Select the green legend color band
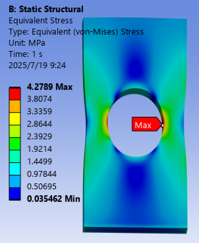Screen dimensions: 199x243 (x=15, y=144)
